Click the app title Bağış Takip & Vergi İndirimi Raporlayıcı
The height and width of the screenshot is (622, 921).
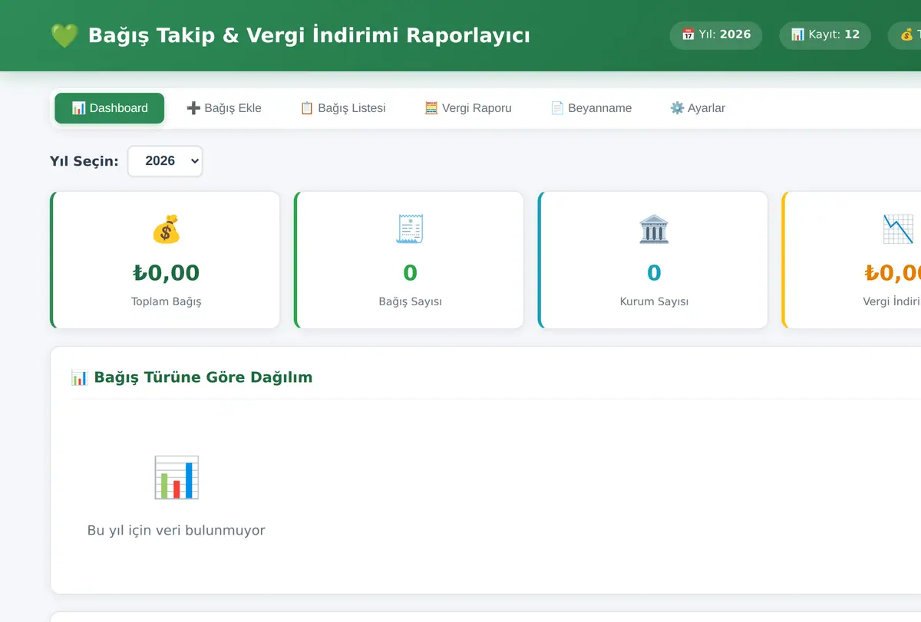(x=309, y=36)
